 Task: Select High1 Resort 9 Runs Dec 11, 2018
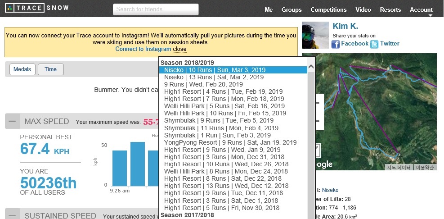pyautogui.click(x=233, y=193)
